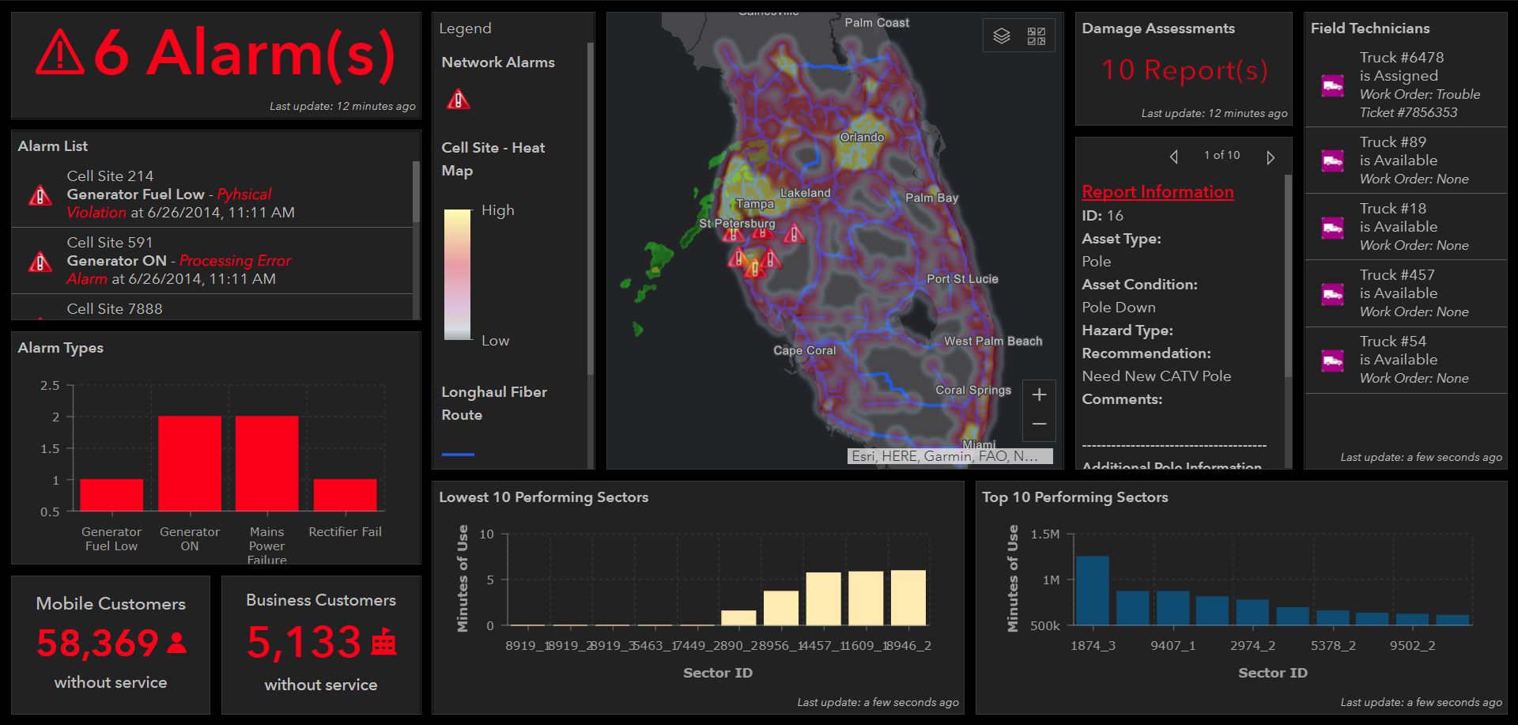
Task: Advance to the next damage report
Action: [x=1271, y=157]
